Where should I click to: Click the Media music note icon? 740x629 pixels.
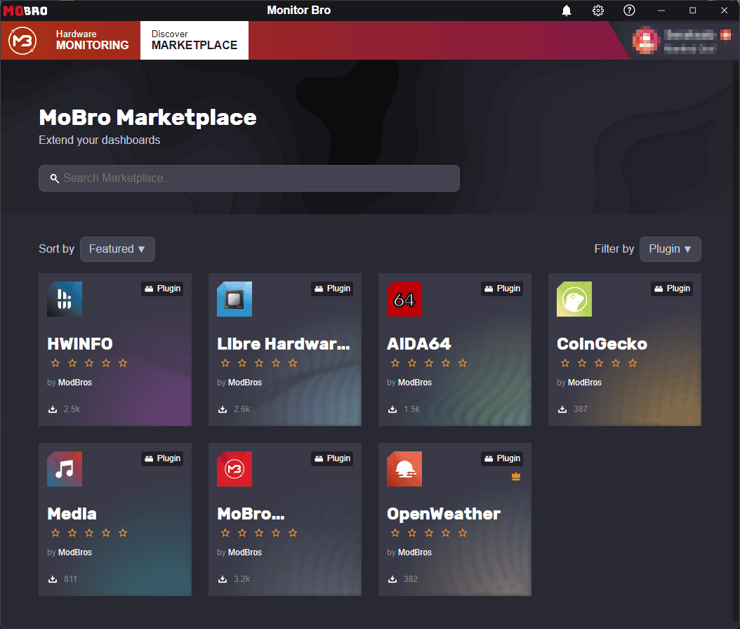coord(65,469)
